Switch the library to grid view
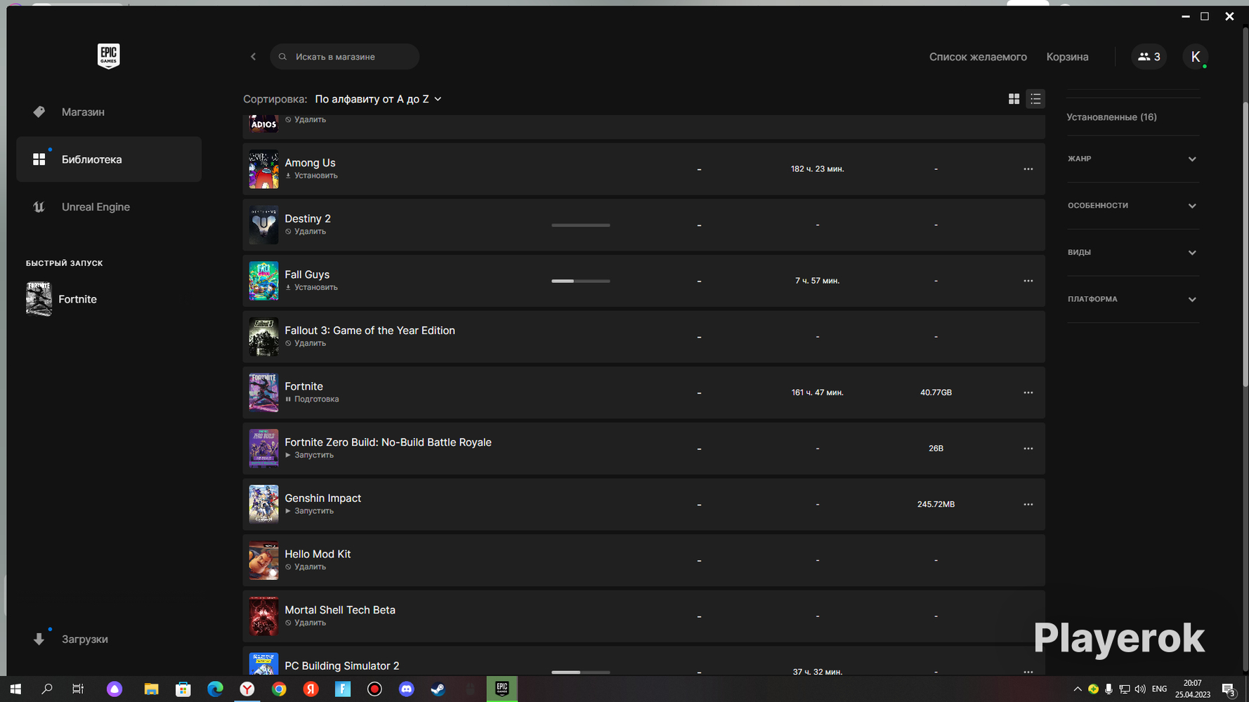 [1014, 99]
